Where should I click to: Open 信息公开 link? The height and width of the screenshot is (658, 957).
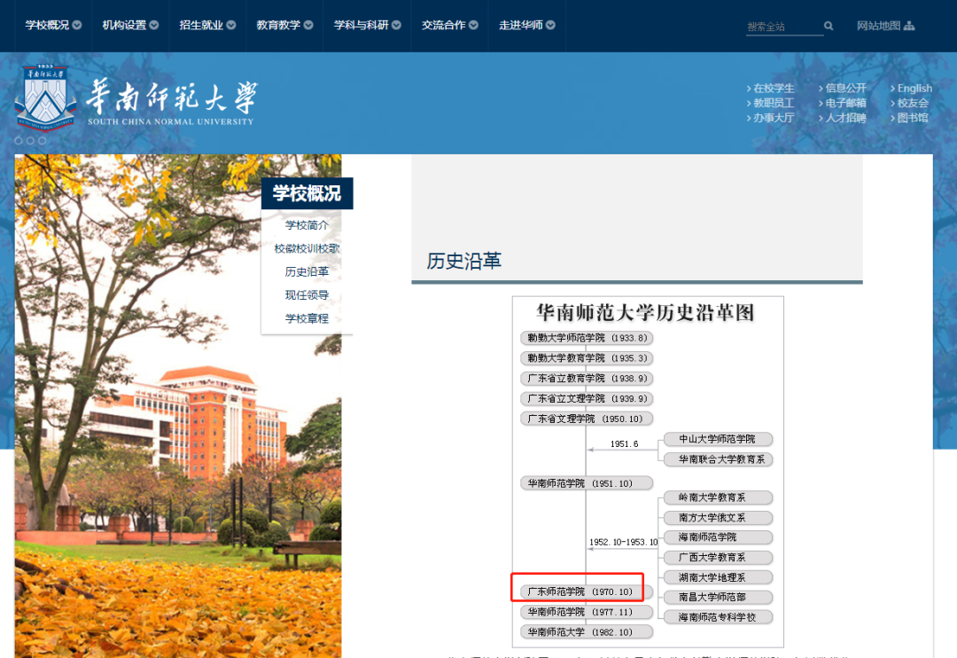pyautogui.click(x=845, y=88)
